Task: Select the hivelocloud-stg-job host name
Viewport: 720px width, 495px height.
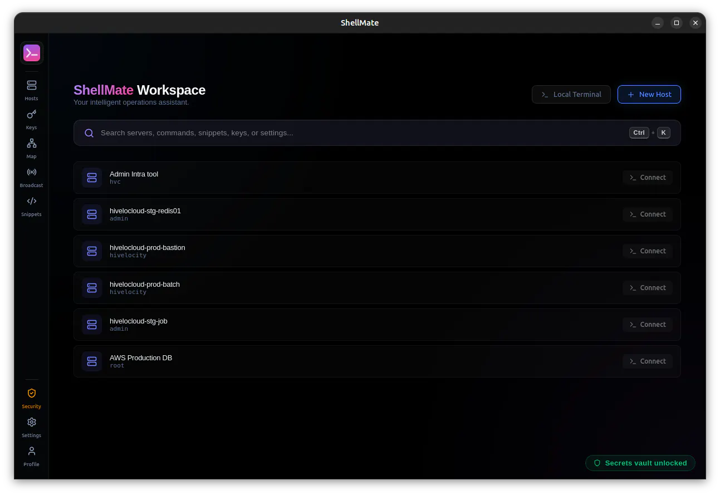Action: coord(139,321)
